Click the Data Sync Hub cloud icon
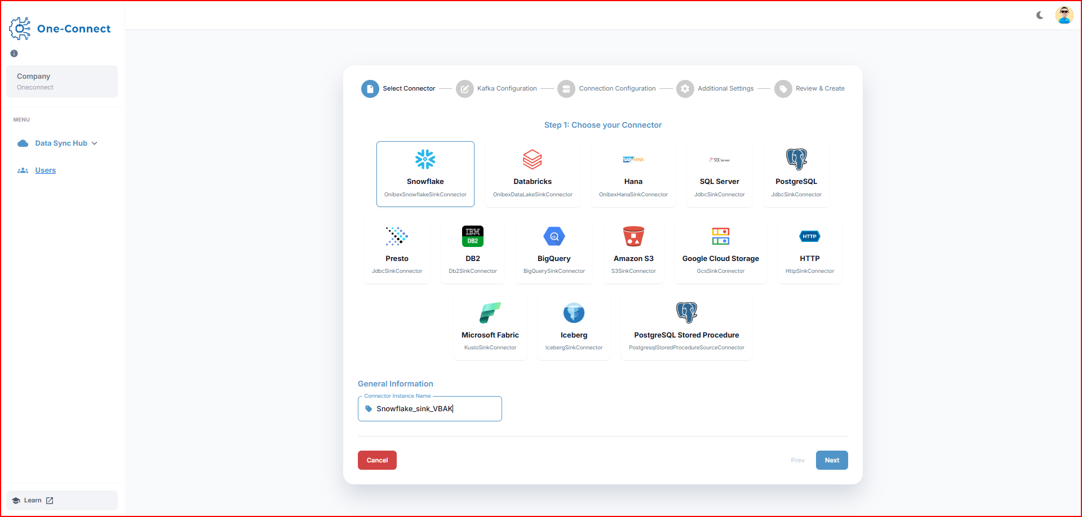This screenshot has height=517, width=1082. pyautogui.click(x=23, y=143)
